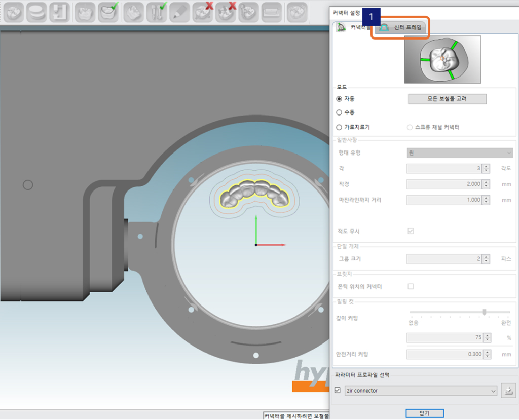The width and height of the screenshot is (519, 420).
Task: Enable the 폰틱 위치의 커넥터 checkbox
Action: tap(411, 287)
